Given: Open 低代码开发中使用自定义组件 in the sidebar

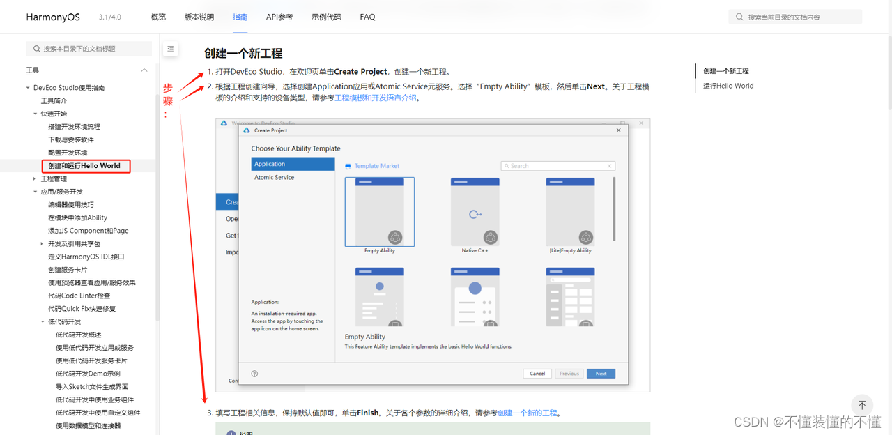Looking at the screenshot, I should (98, 413).
